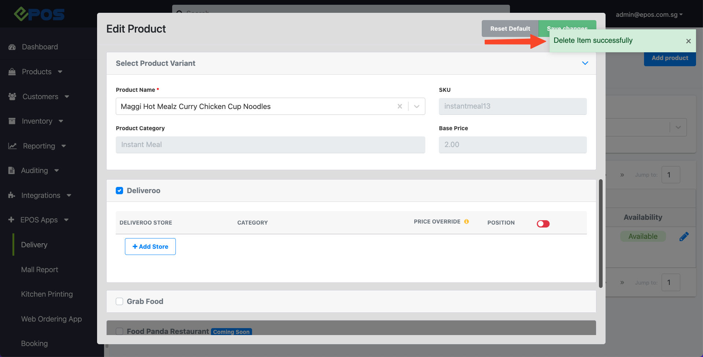
Task: Uncheck the Deliveroo checkbox
Action: pos(119,191)
